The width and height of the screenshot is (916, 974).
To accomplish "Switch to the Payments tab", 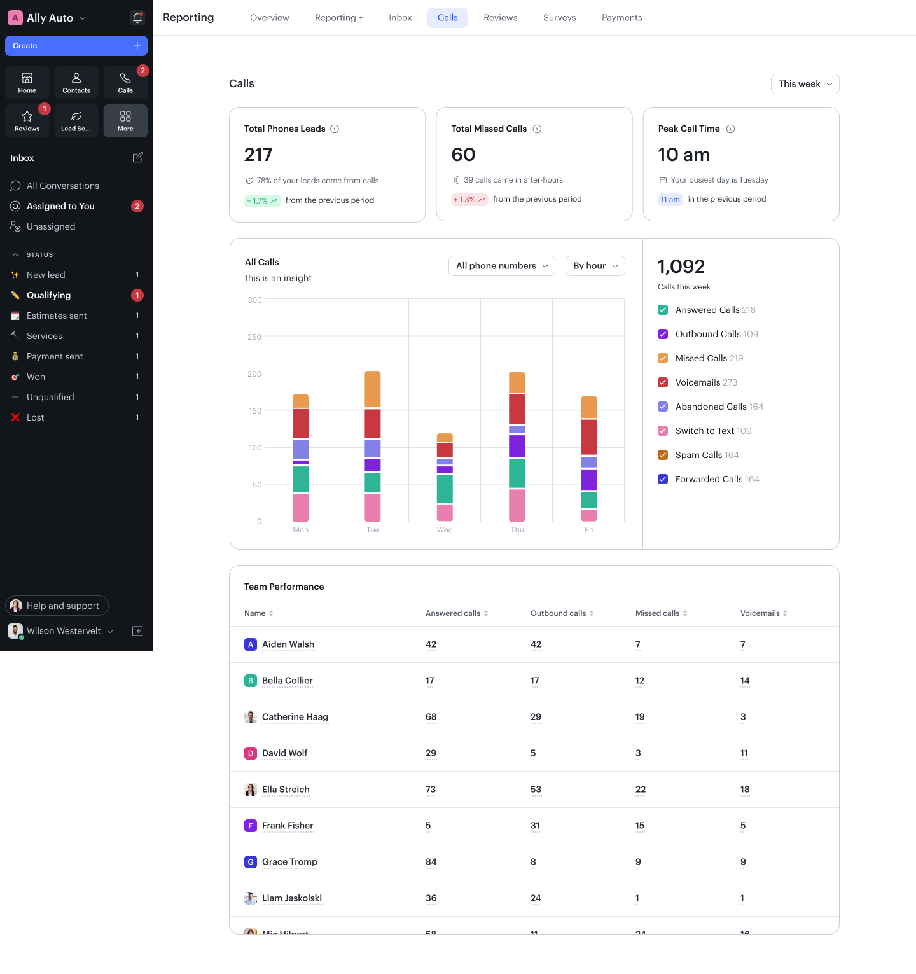I will (621, 18).
